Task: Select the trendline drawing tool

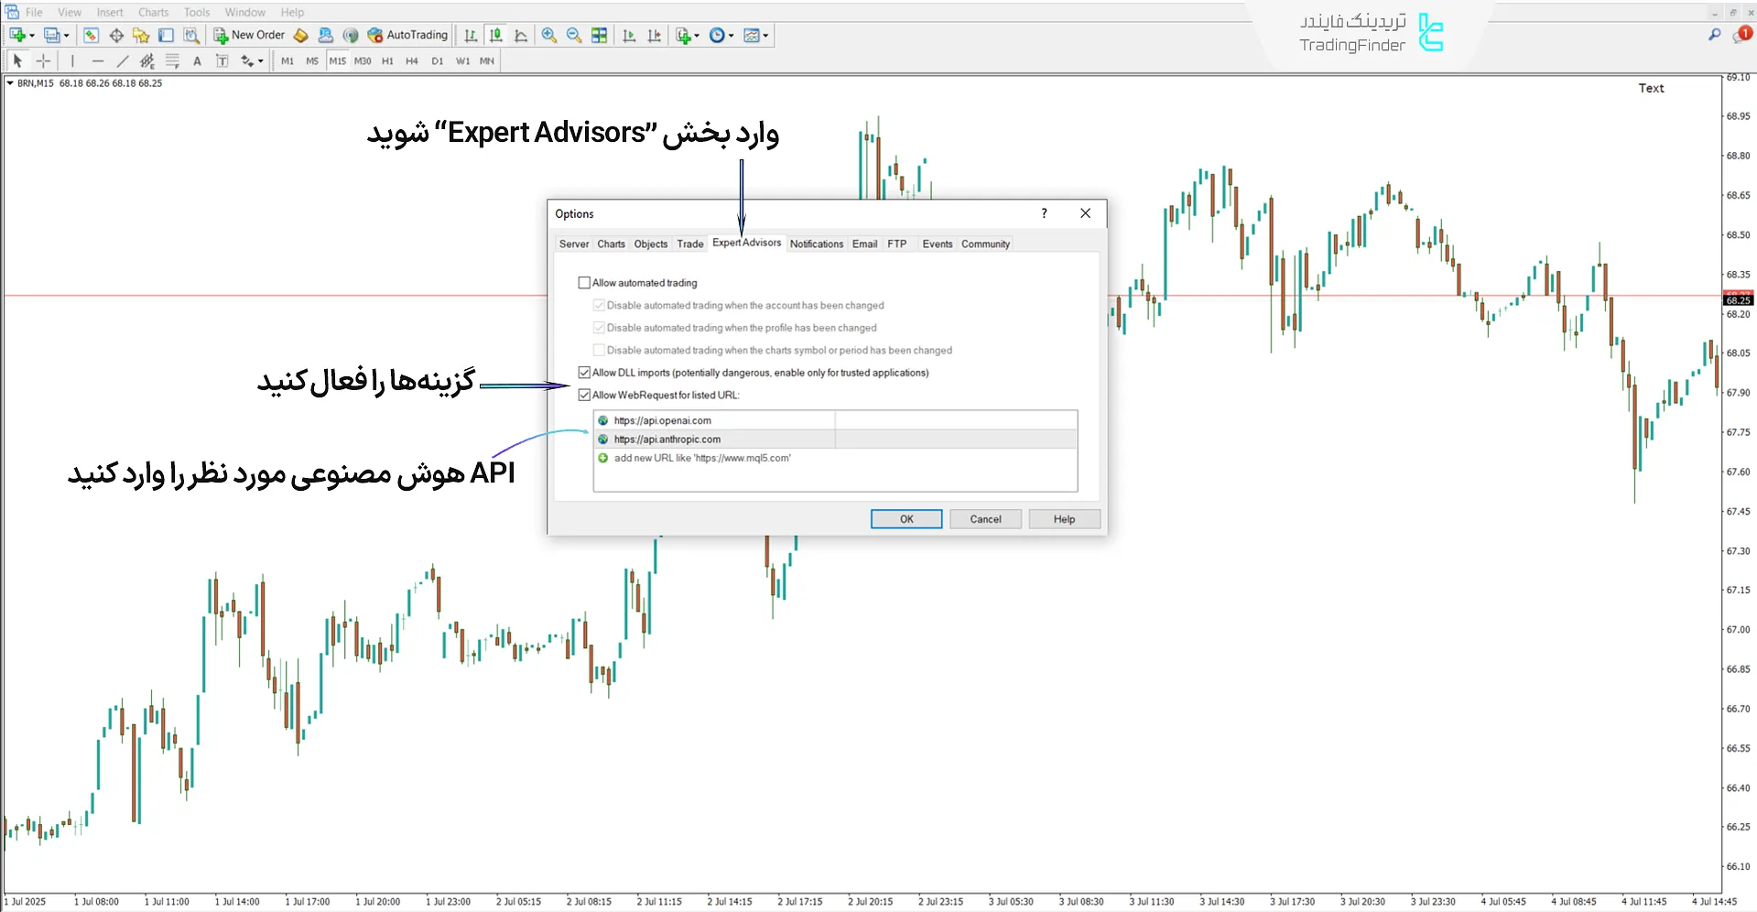Action: 122,61
